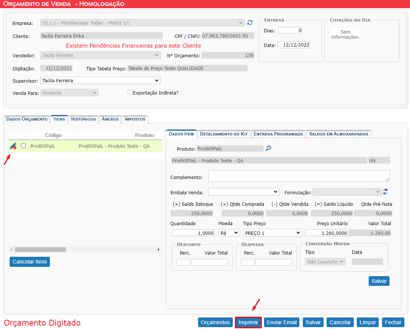The width and height of the screenshot is (410, 329).
Task: Tick the ProdKitPaiL row checkbox
Action: click(x=23, y=146)
